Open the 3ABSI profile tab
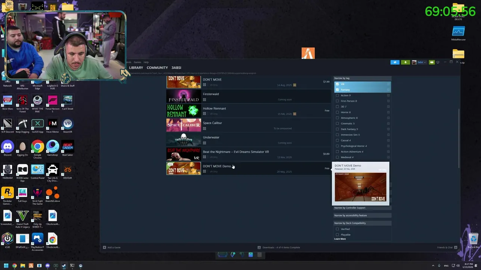The width and height of the screenshot is (481, 270). point(176,68)
